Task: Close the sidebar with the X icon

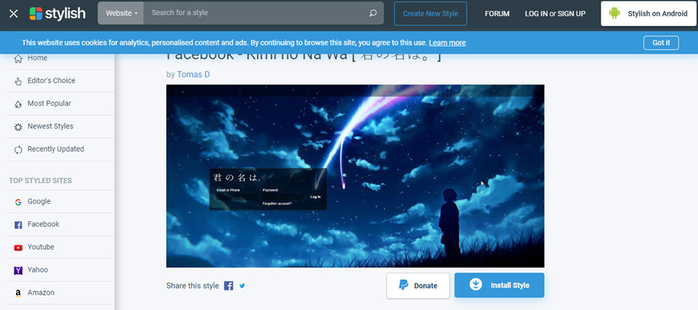Action: 13,13
